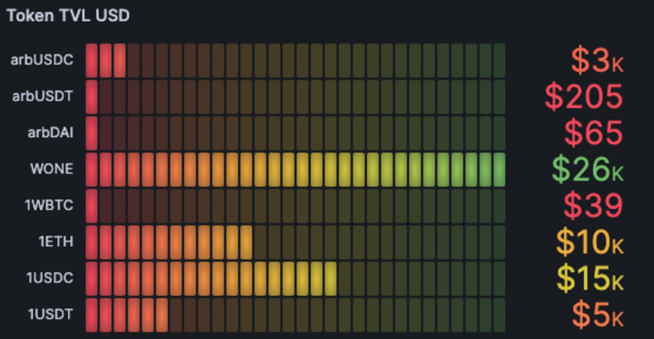The width and height of the screenshot is (654, 339).
Task: Click the pink $5K value for 1USDT
Action: point(597,314)
